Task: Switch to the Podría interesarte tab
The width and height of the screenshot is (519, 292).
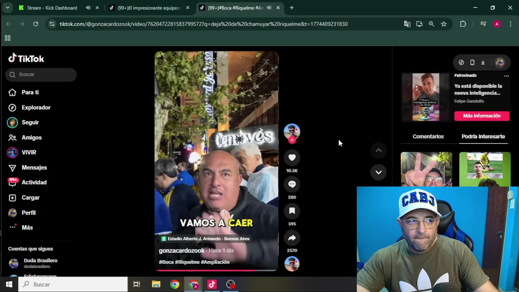Action: point(483,137)
